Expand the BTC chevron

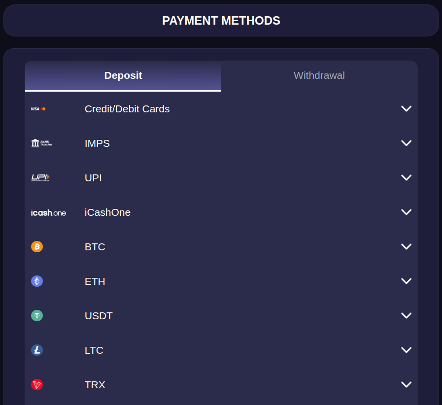pos(406,247)
